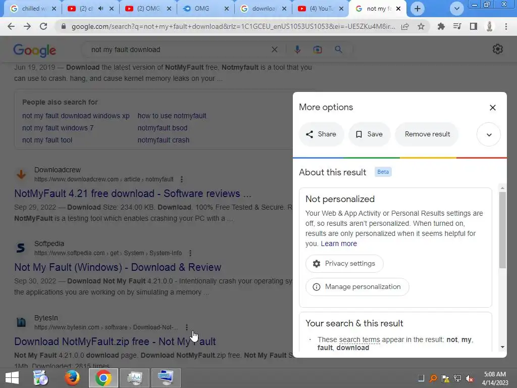Open Not My Fault (Windows) Softpedia result
This screenshot has width=517, height=388.
pyautogui.click(x=117, y=267)
